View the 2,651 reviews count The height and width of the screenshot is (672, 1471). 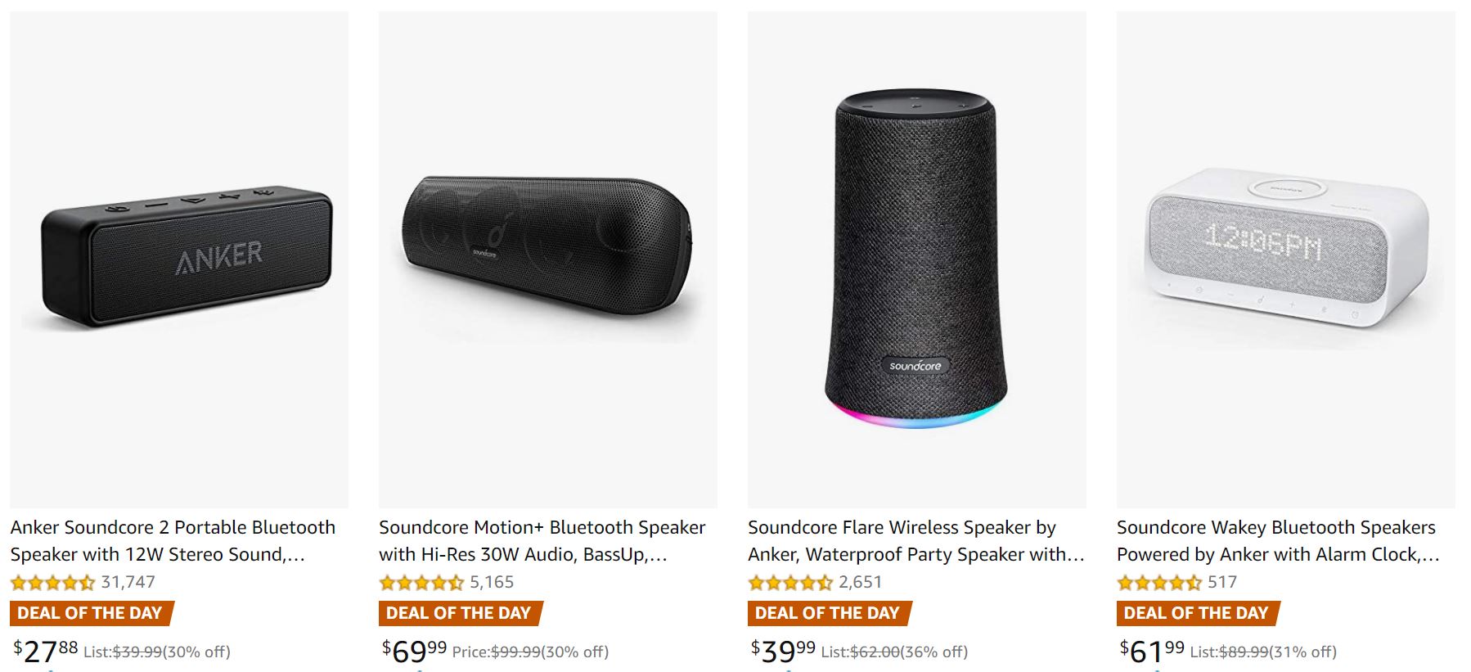(x=861, y=582)
